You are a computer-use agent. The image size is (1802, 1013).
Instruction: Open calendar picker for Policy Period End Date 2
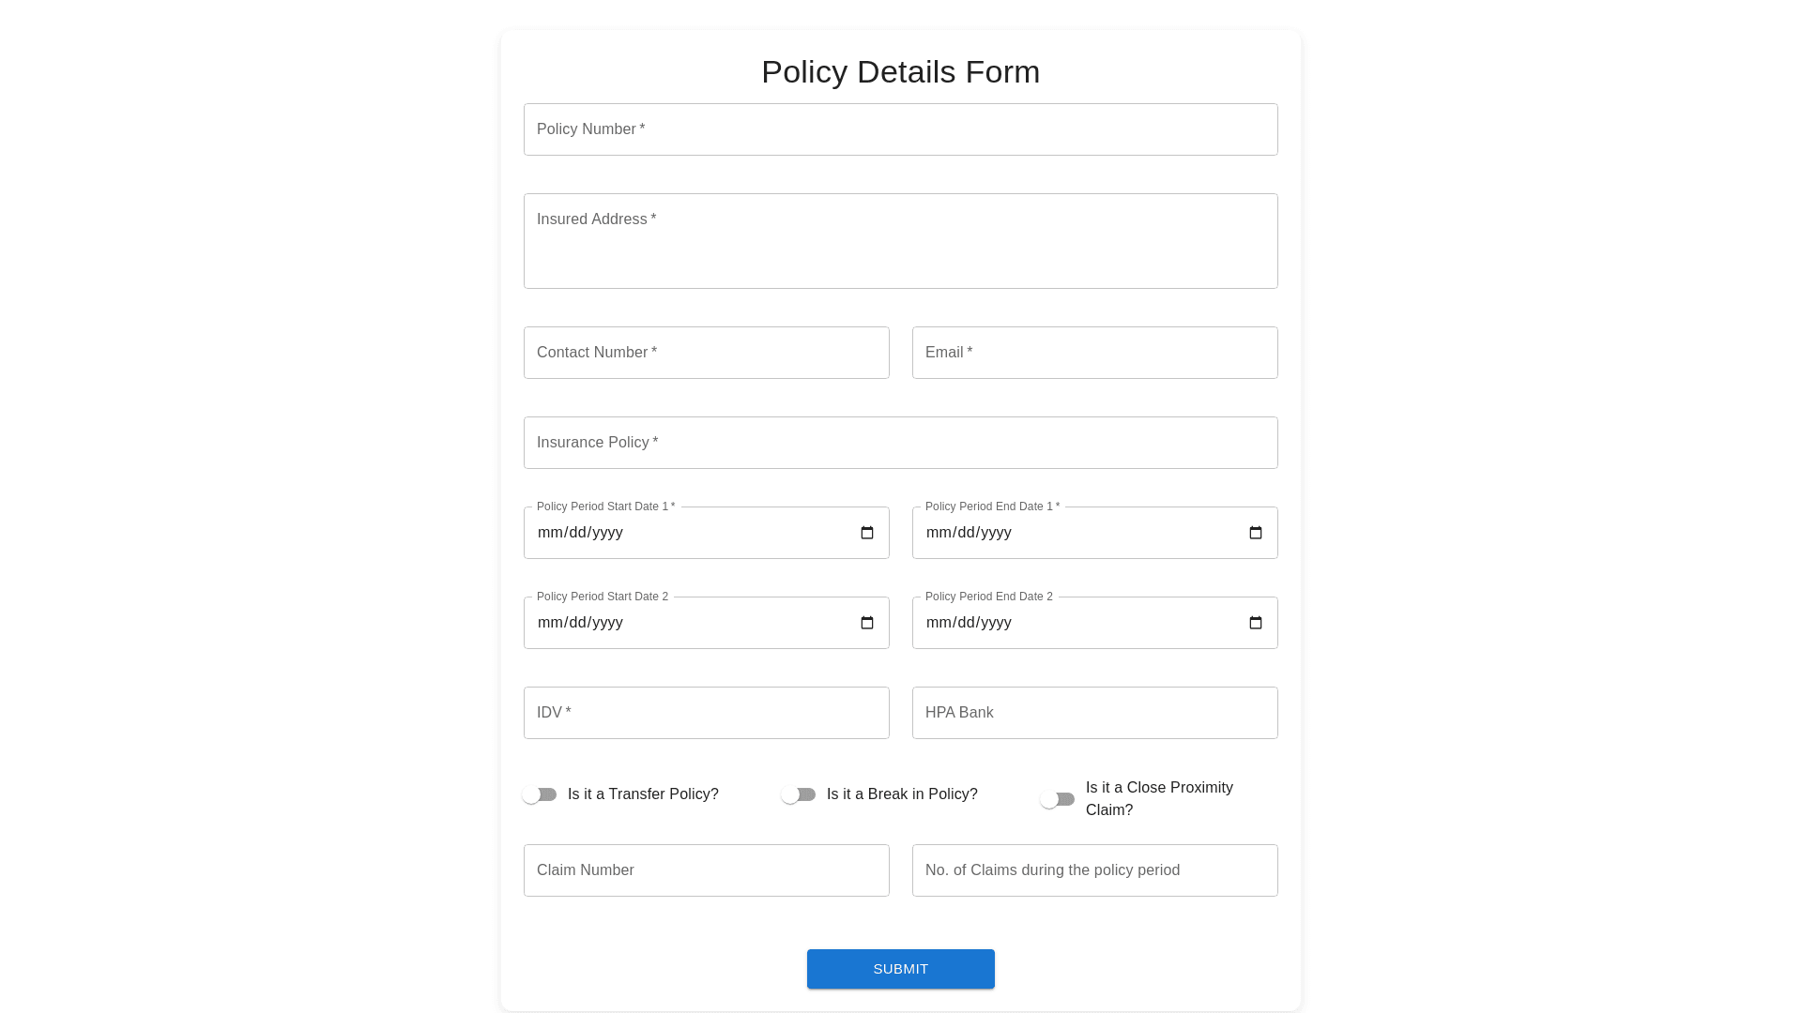[x=1256, y=623]
